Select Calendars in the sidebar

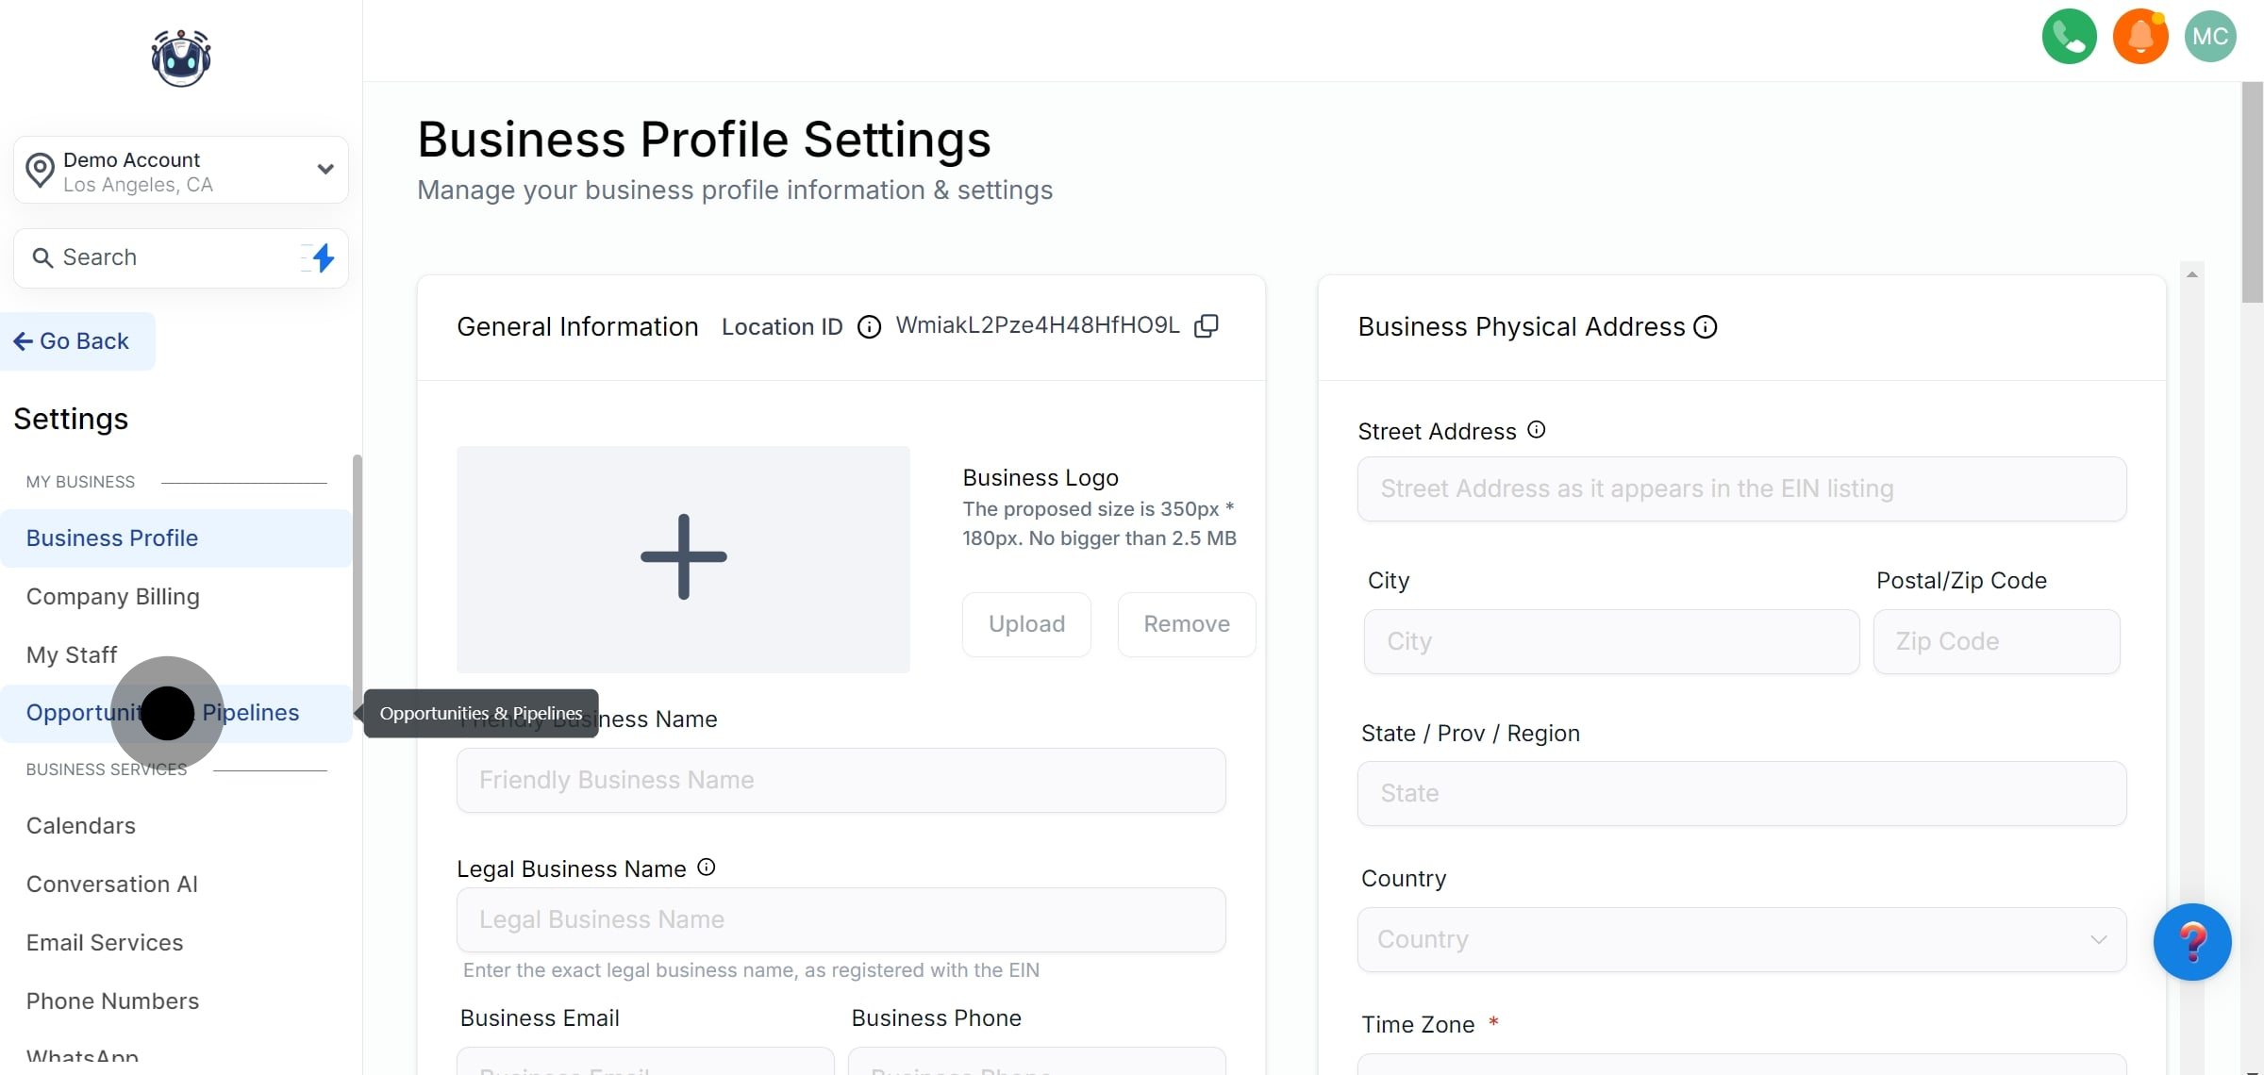(x=81, y=825)
